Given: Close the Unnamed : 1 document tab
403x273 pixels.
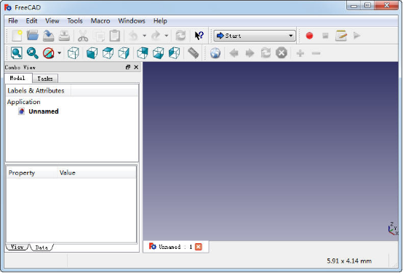Looking at the screenshot, I should pos(199,247).
